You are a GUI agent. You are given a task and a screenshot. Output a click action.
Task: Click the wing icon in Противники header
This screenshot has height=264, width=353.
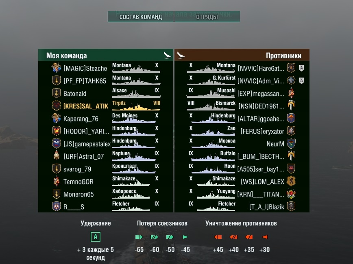(181, 55)
